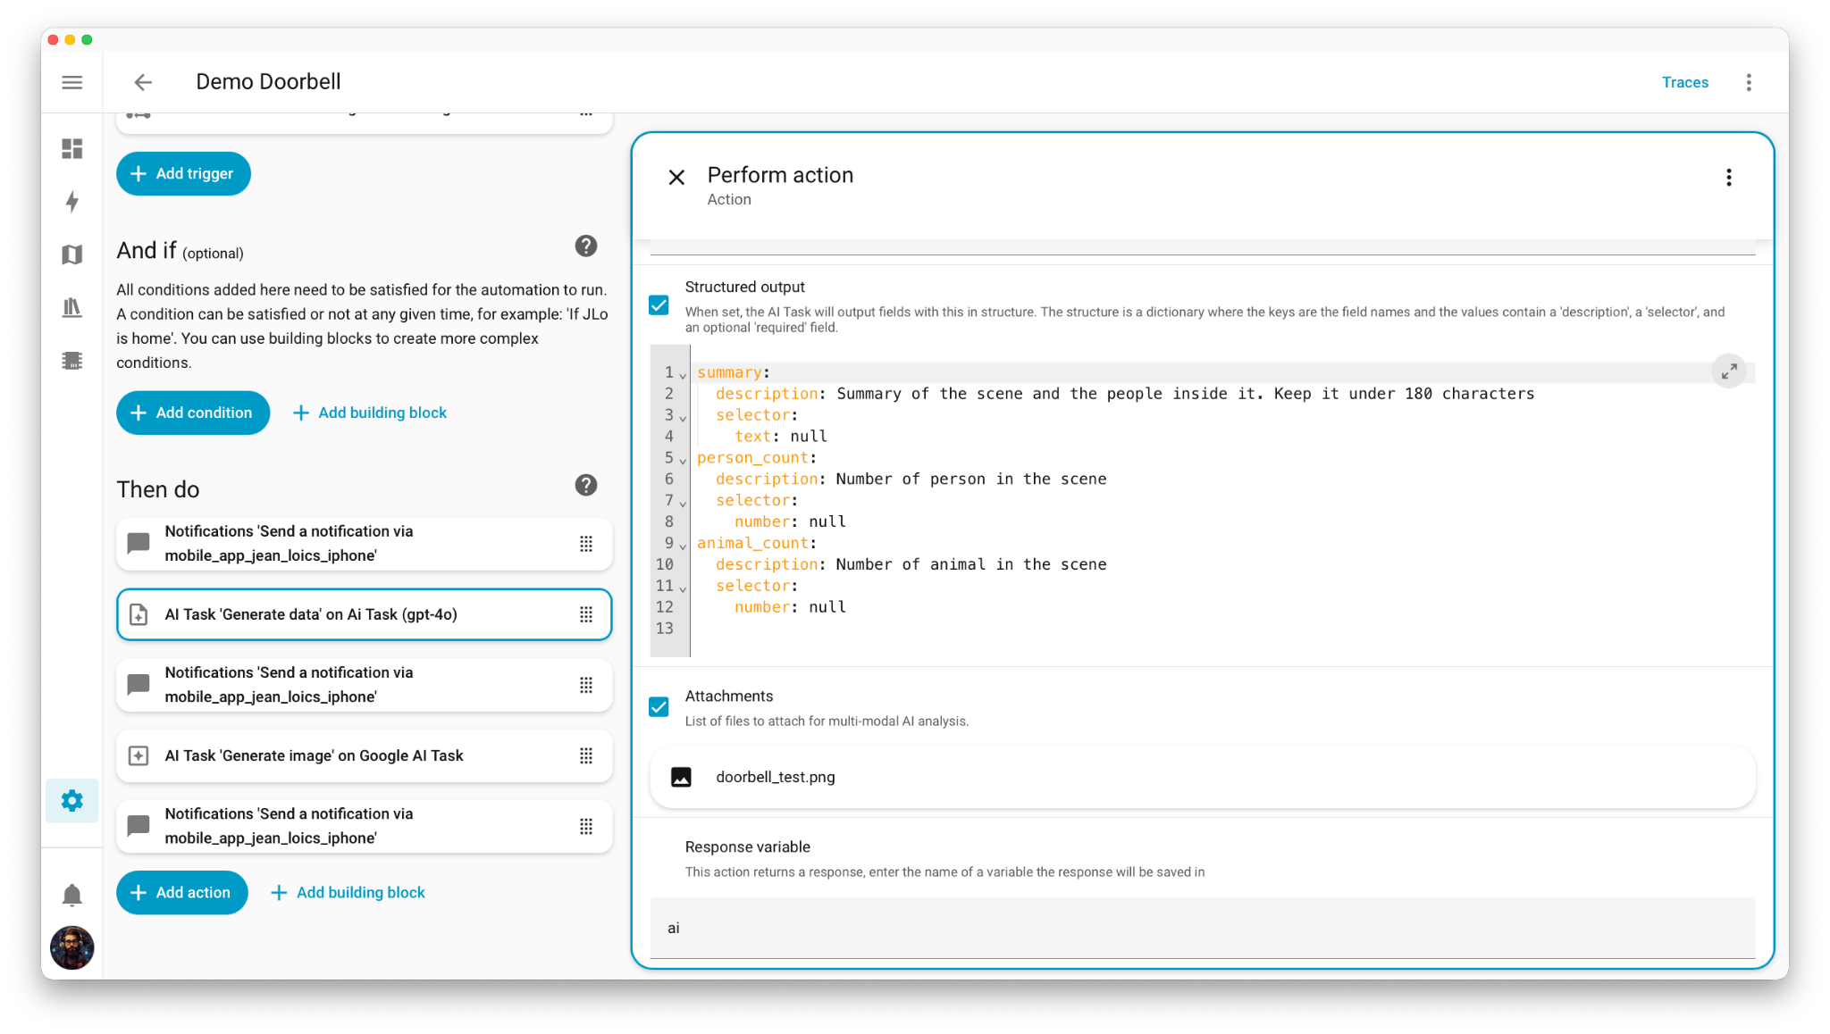Disable the Structured output checkbox

tap(659, 305)
